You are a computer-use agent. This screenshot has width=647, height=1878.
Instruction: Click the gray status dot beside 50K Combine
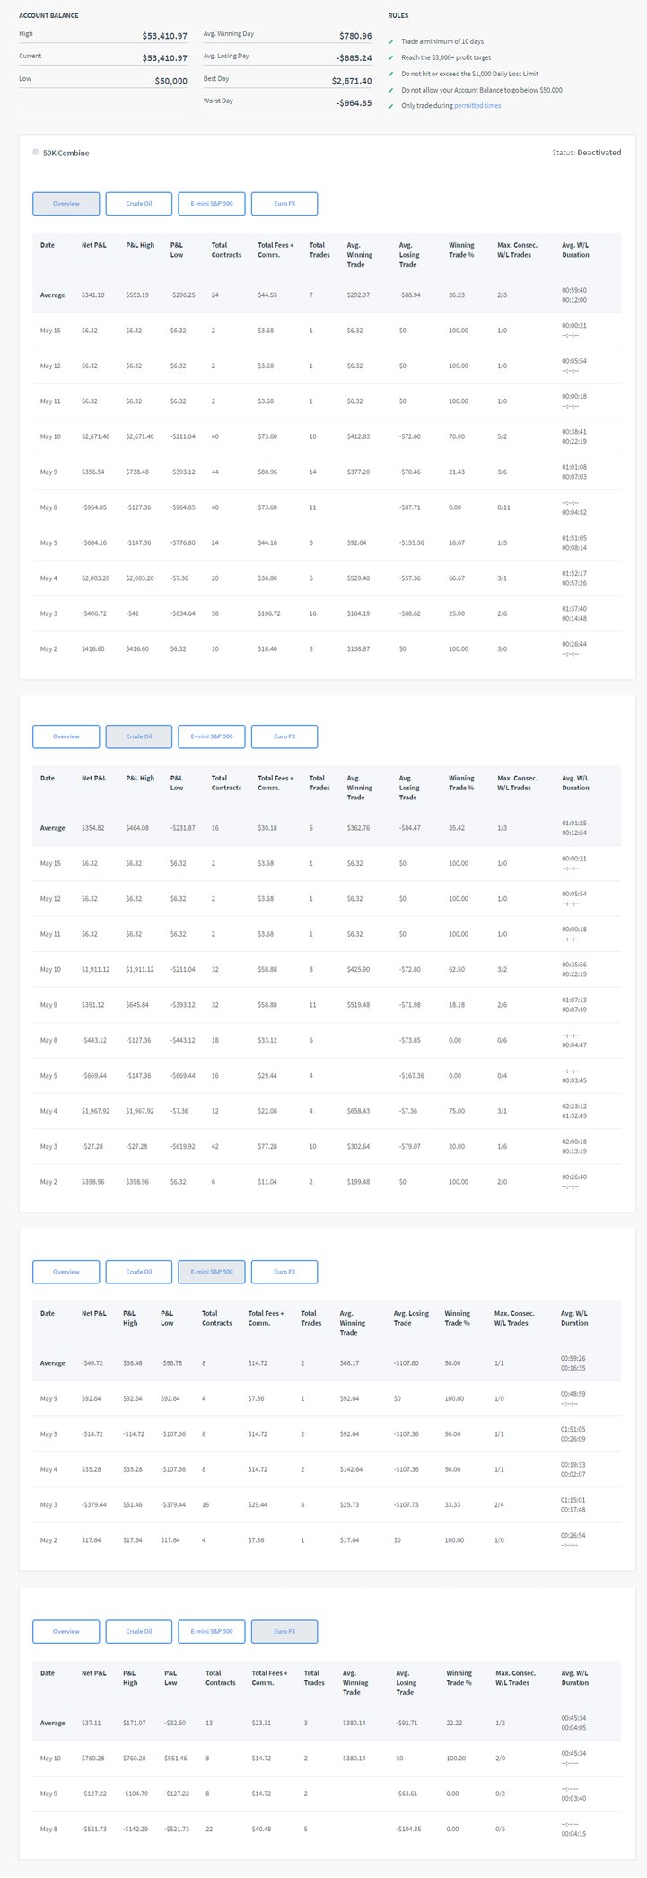[36, 153]
